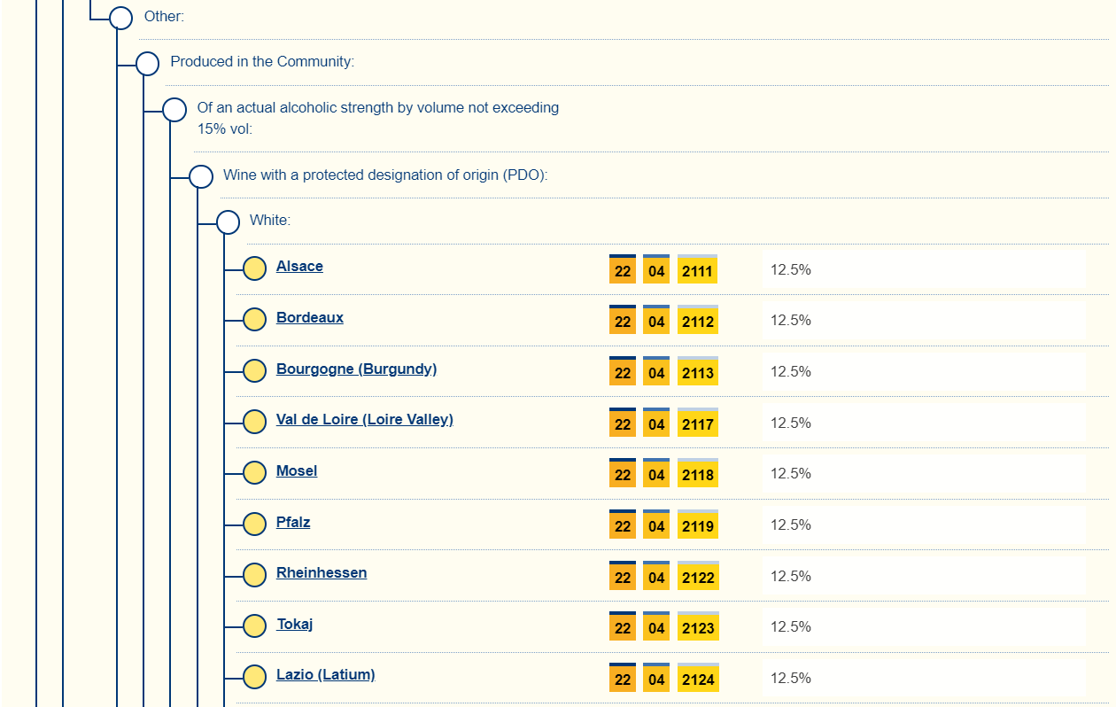This screenshot has height=707, width=1116.
Task: Click the 12.5% duty cell for Rheinhessen
Action: tap(791, 576)
